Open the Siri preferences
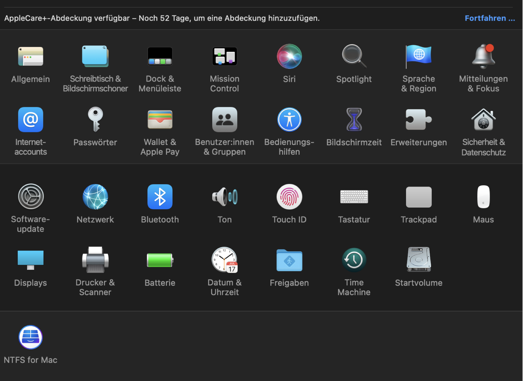Screen dimensions: 523x381 [x=289, y=56]
